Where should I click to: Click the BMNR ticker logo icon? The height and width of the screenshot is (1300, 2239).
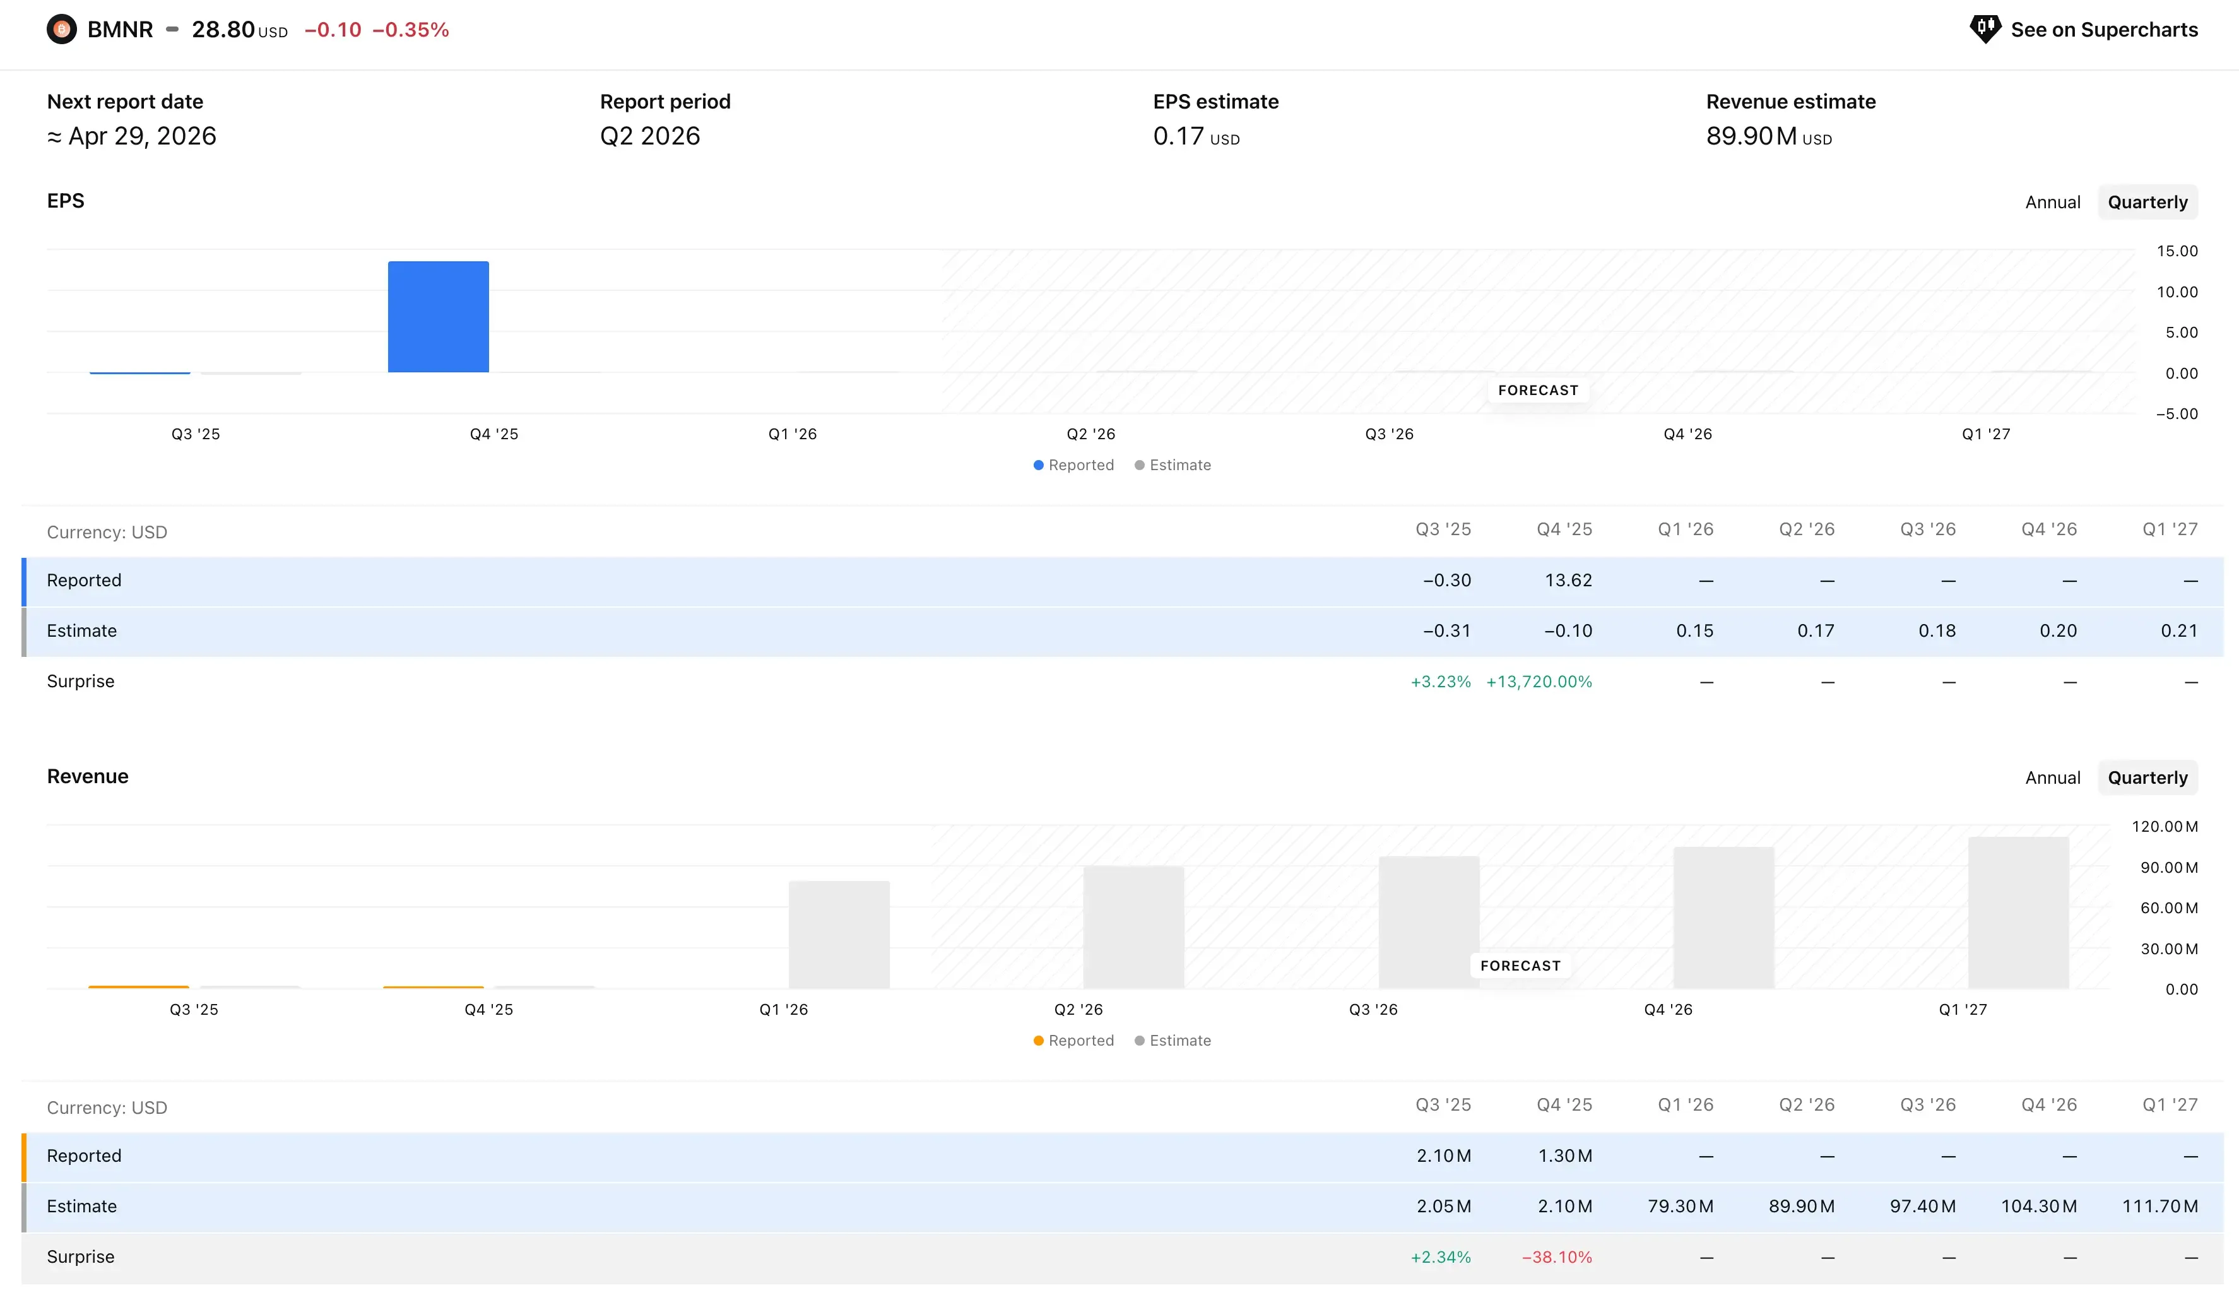click(61, 29)
